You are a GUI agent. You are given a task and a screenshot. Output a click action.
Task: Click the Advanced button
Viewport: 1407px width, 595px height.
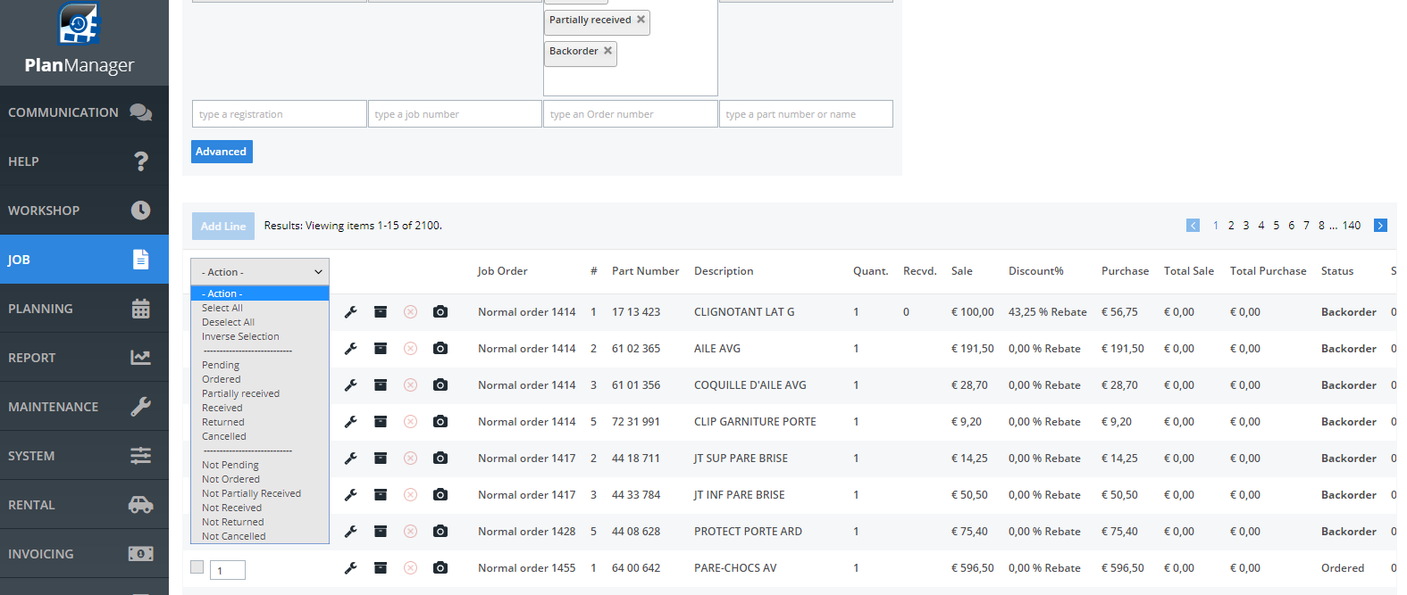222,152
